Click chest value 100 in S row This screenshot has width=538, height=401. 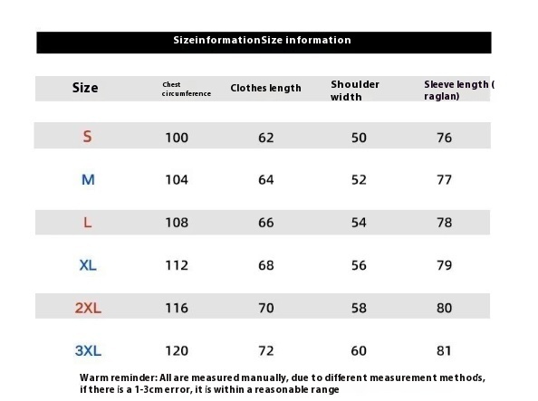(177, 138)
